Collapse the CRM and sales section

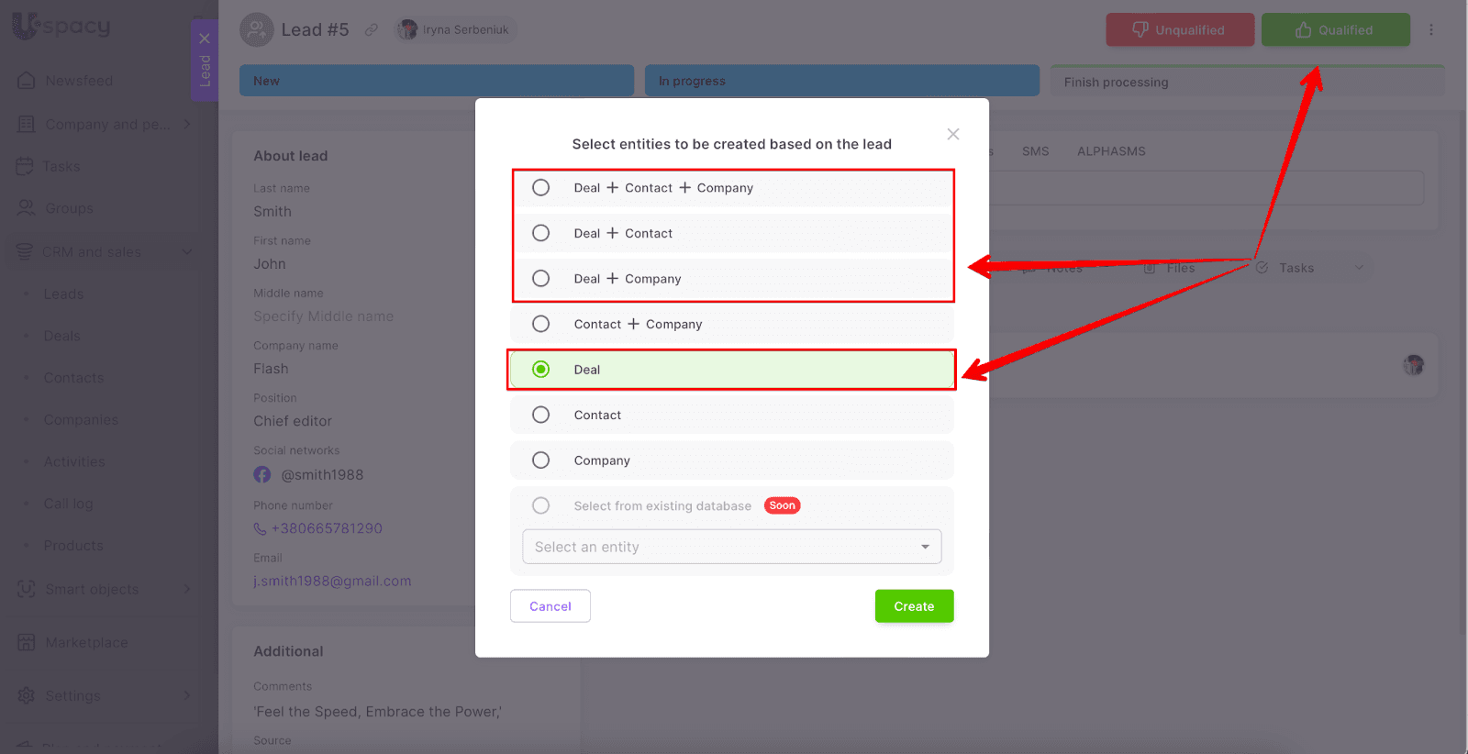pos(187,252)
